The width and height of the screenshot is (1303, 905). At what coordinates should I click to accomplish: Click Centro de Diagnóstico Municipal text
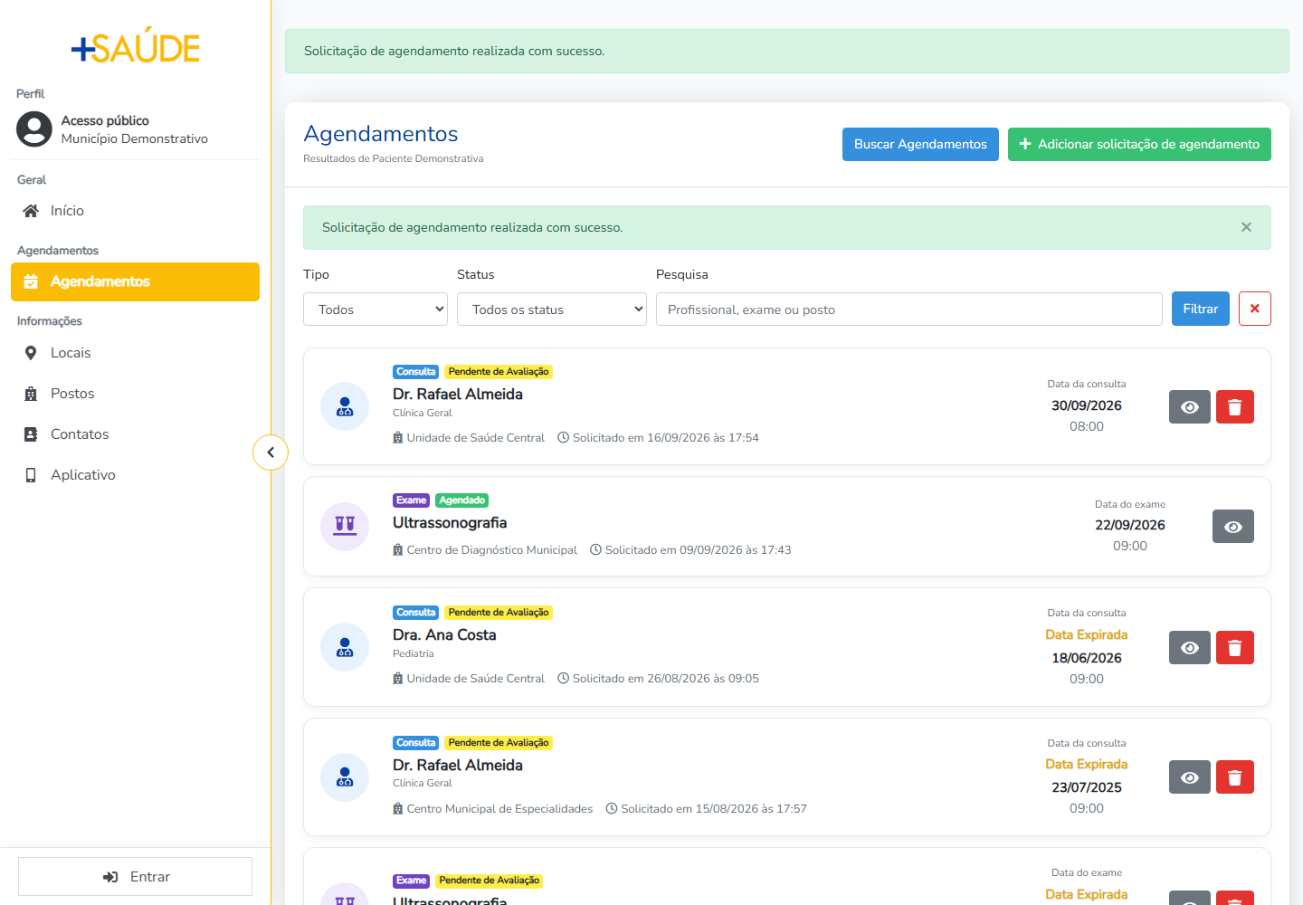click(491, 550)
